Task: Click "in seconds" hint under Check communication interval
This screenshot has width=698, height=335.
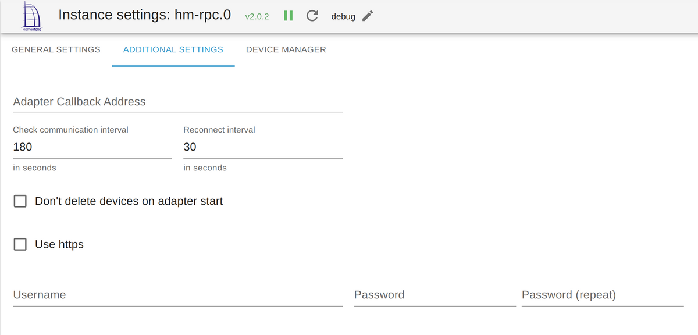Action: pyautogui.click(x=35, y=167)
